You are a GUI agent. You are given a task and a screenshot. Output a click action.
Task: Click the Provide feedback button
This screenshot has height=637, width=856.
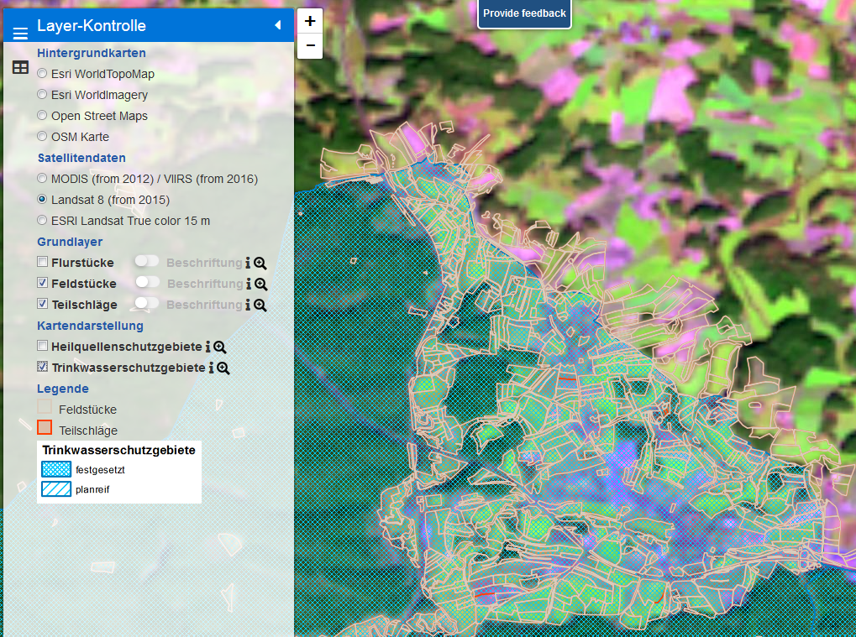pyautogui.click(x=524, y=14)
